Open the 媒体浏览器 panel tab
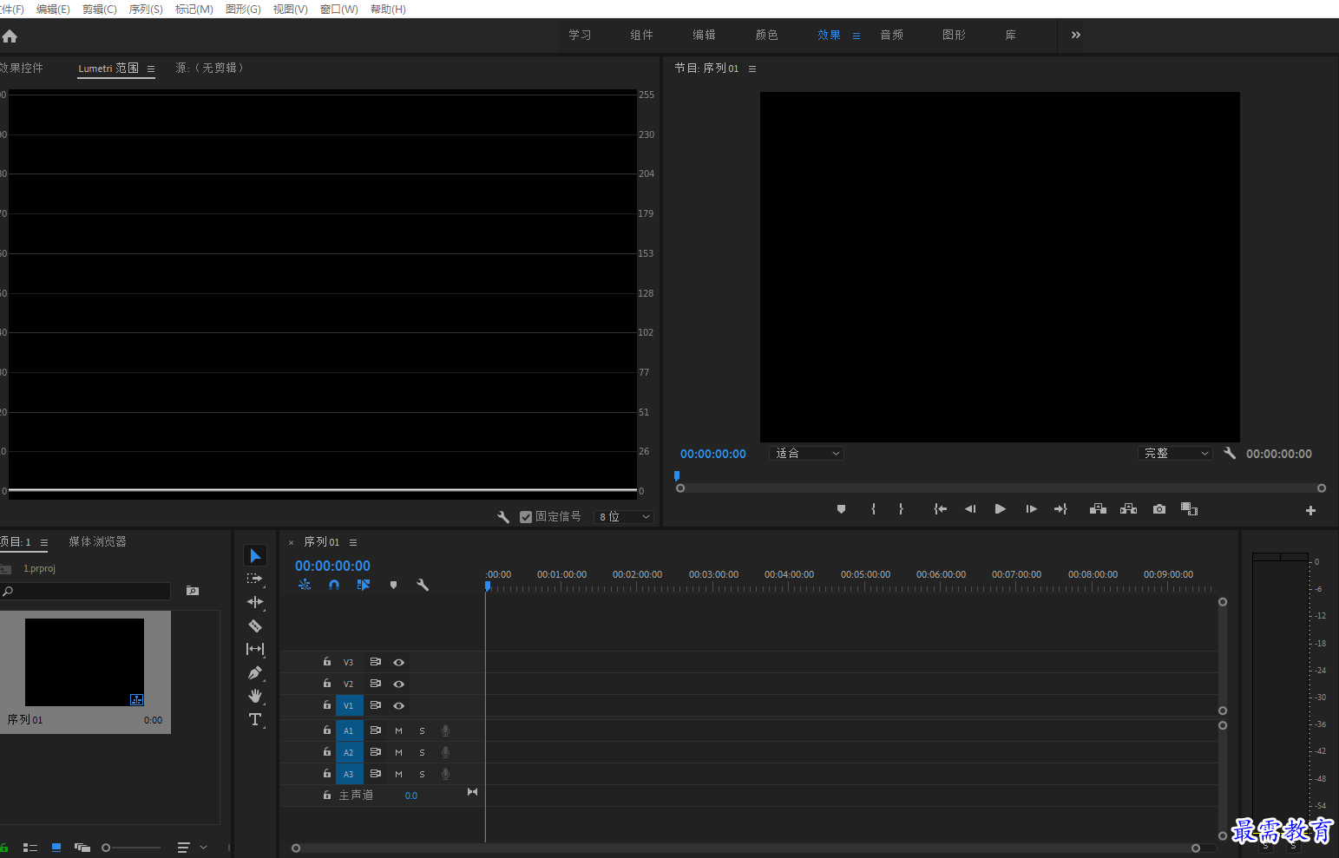Screen dimensions: 1339x858 tap(98, 541)
